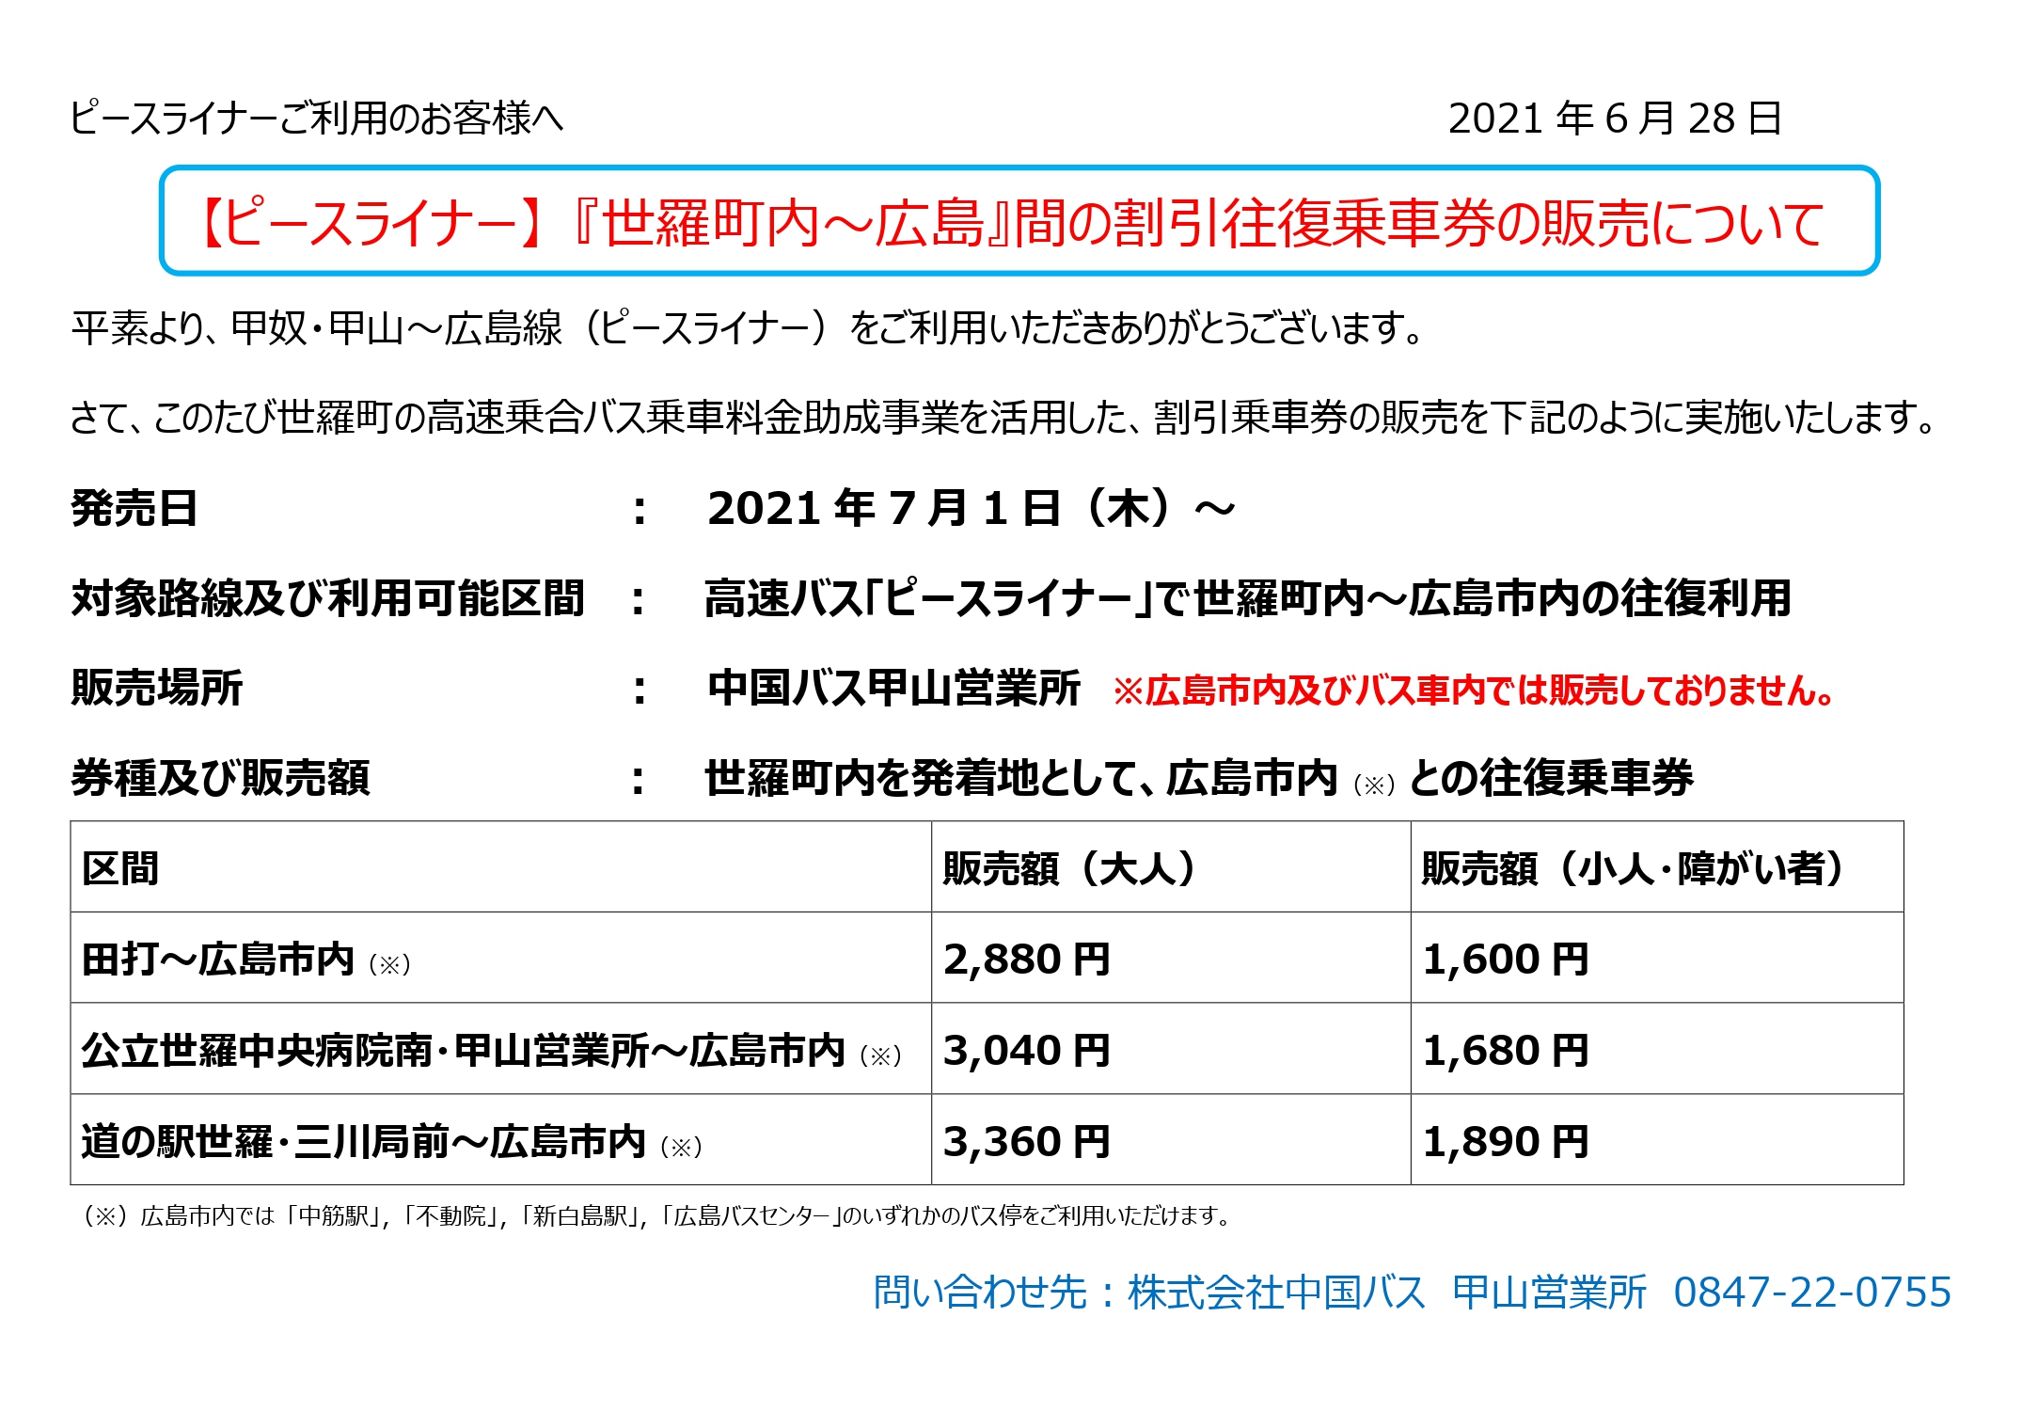Click the contact phone number 0847-22-0755

coord(1812,1293)
